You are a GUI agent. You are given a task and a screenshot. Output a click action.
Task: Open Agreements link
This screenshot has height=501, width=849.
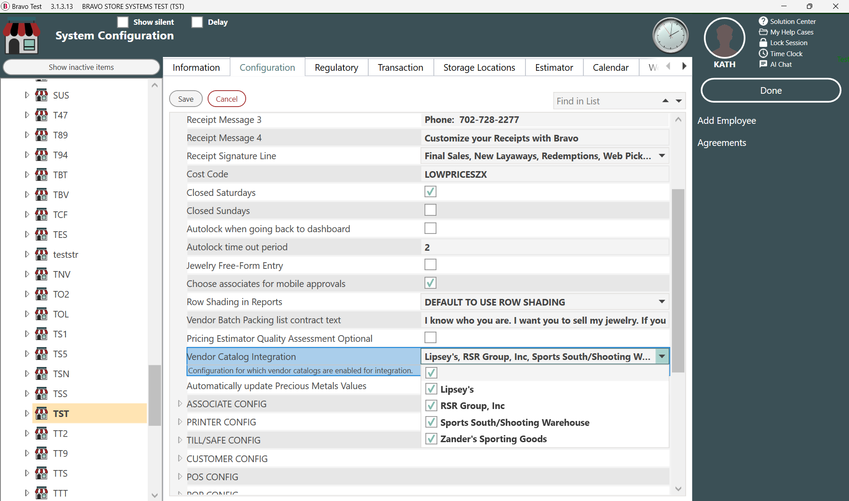click(722, 143)
